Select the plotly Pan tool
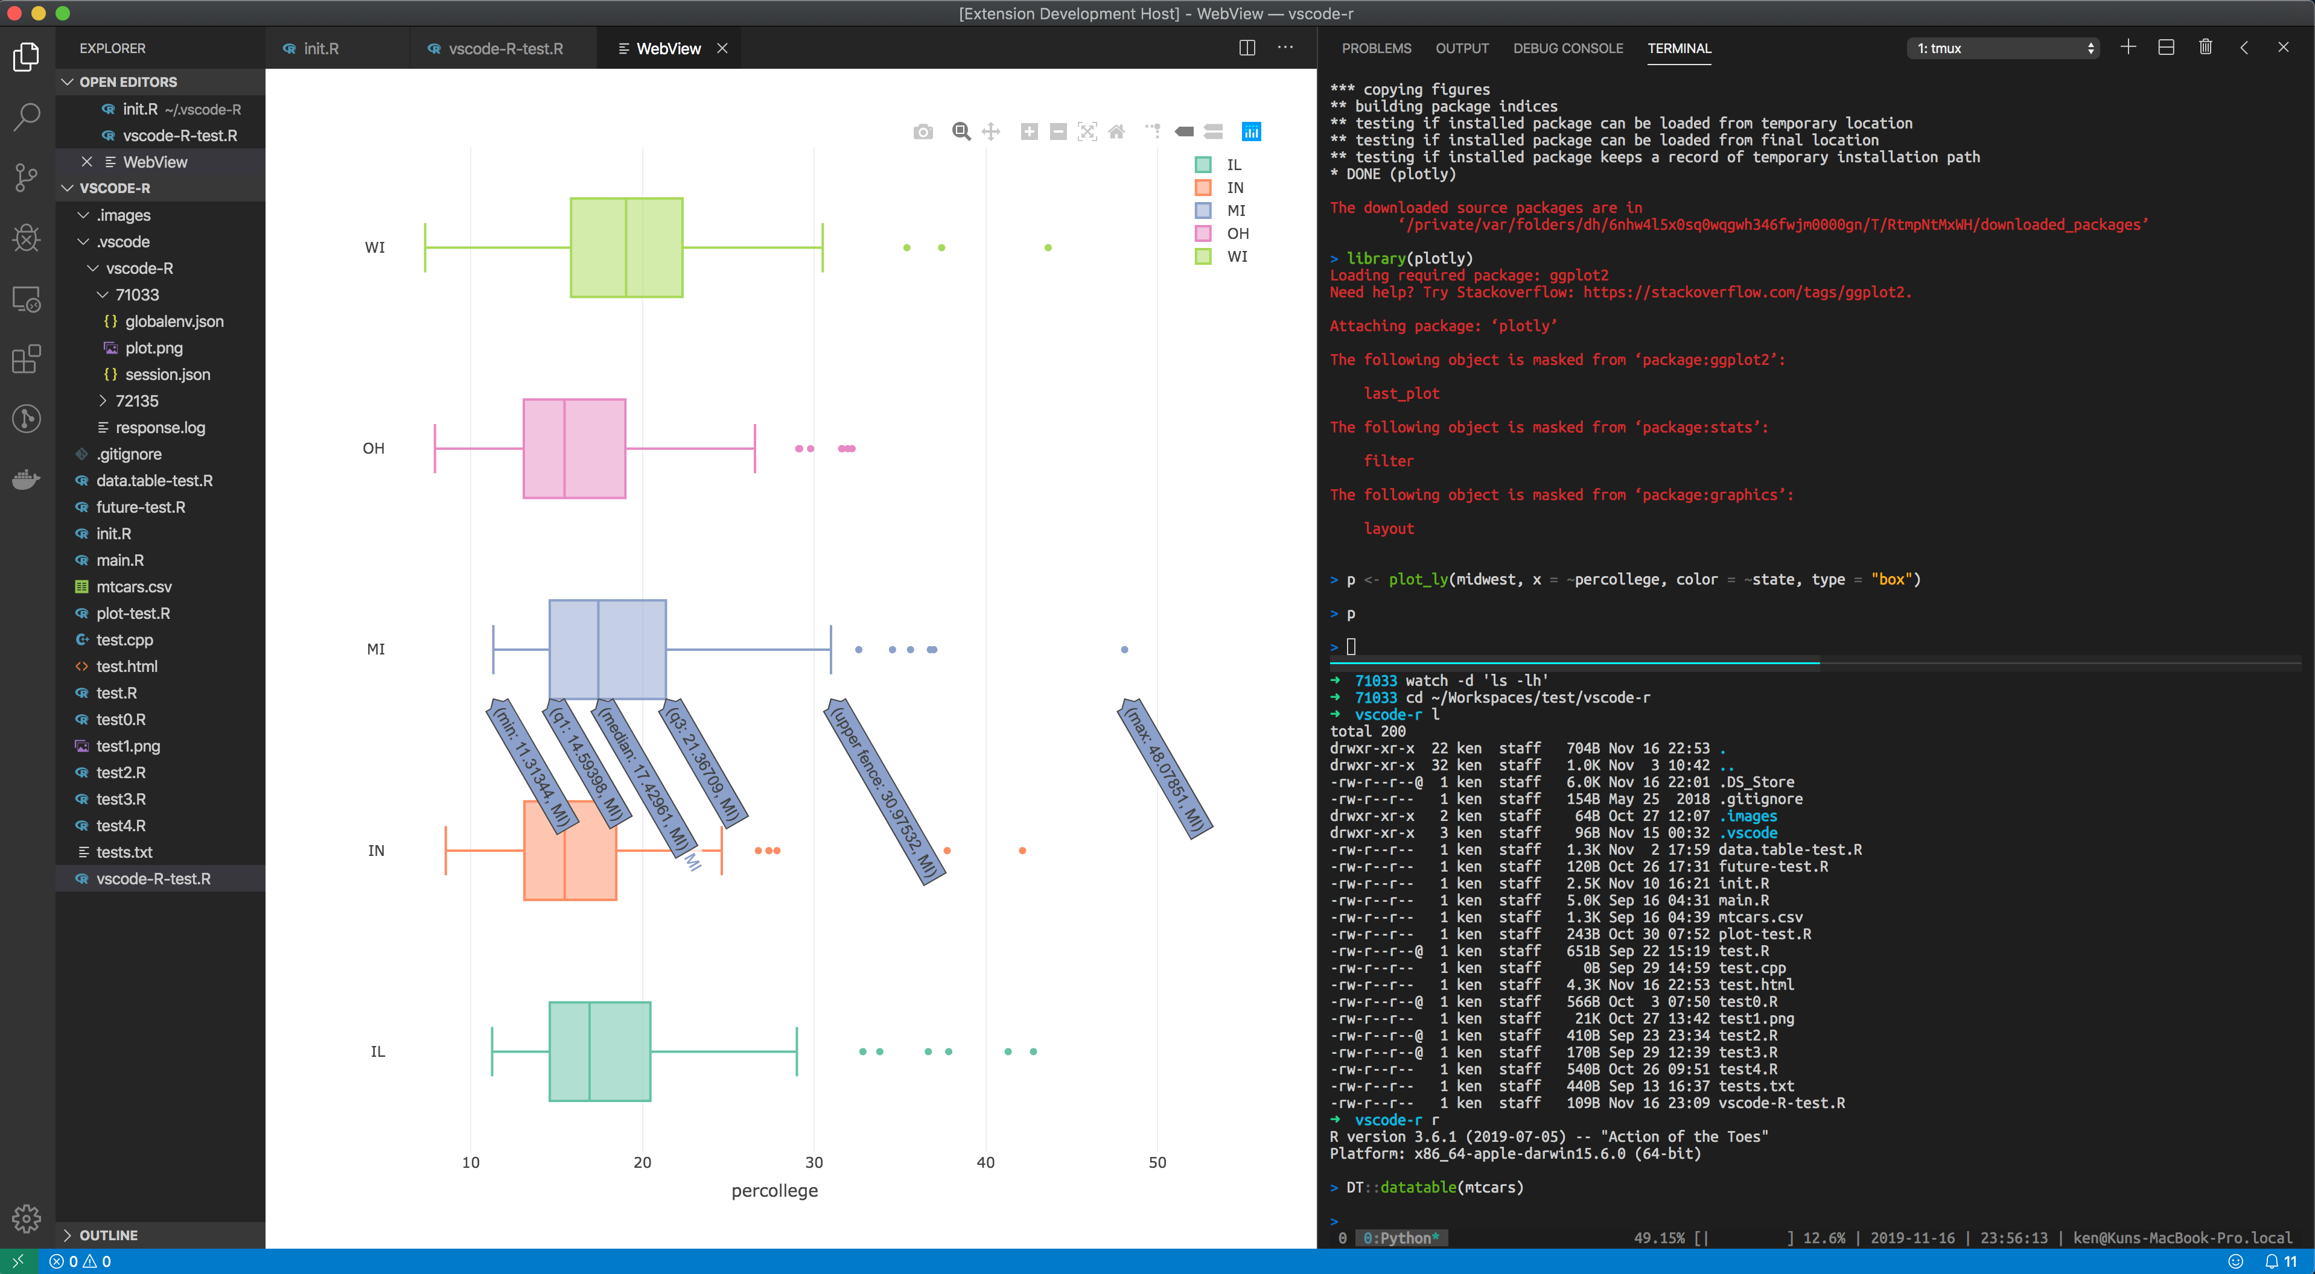This screenshot has width=2315, height=1274. pyautogui.click(x=990, y=131)
